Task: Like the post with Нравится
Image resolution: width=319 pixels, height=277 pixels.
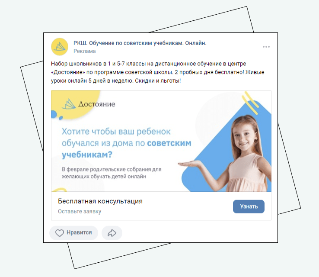Action: point(73,232)
